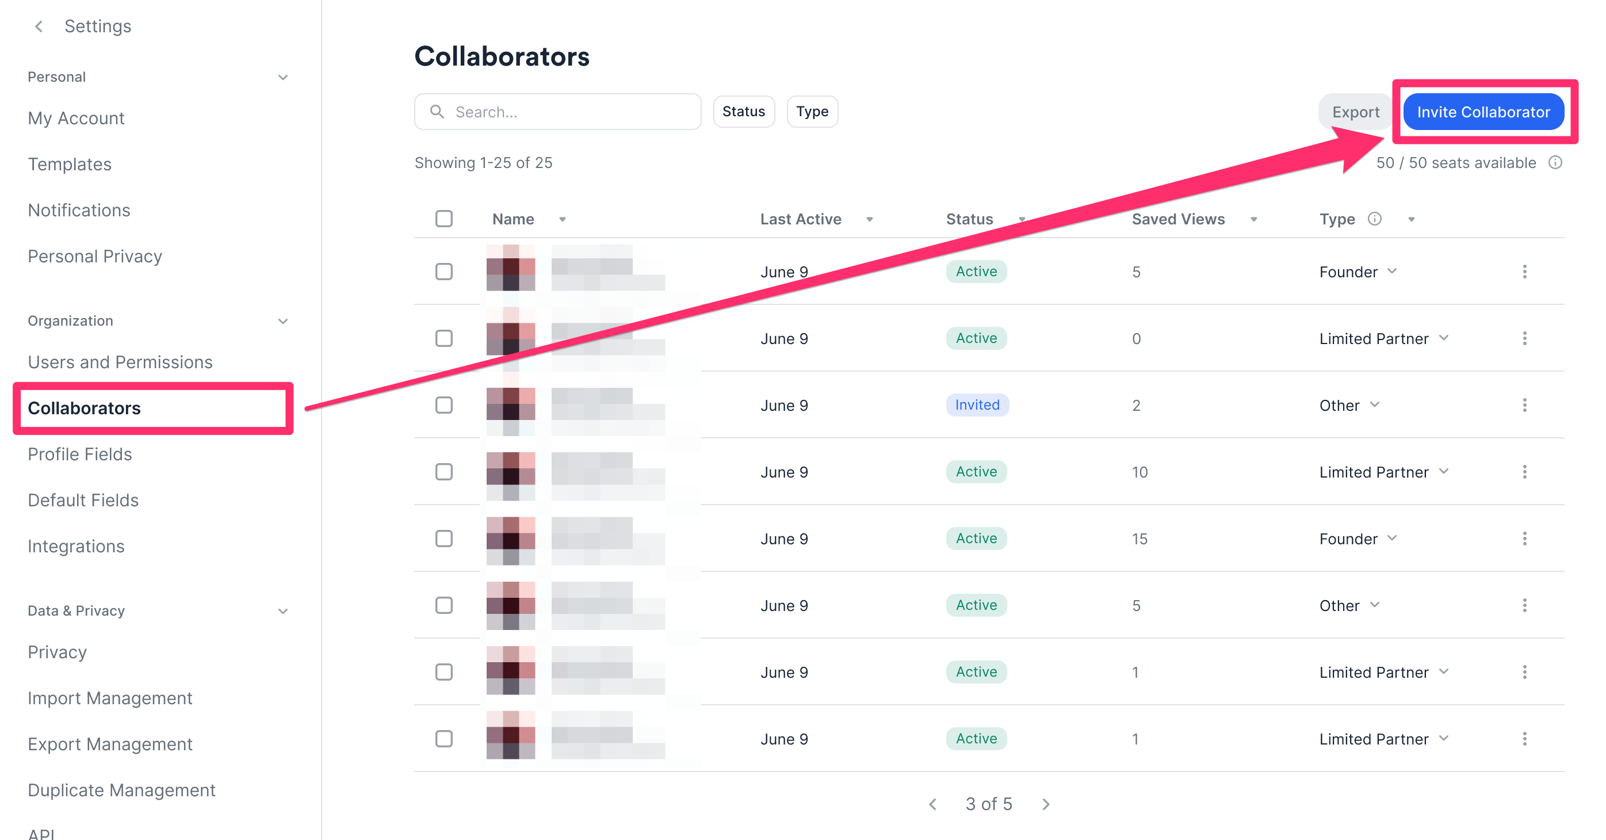Open the search magnifier in the search field

coord(437,112)
